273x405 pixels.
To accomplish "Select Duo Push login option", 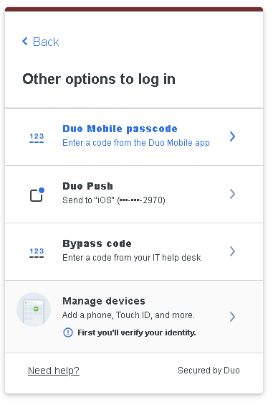I will pyautogui.click(x=134, y=194).
